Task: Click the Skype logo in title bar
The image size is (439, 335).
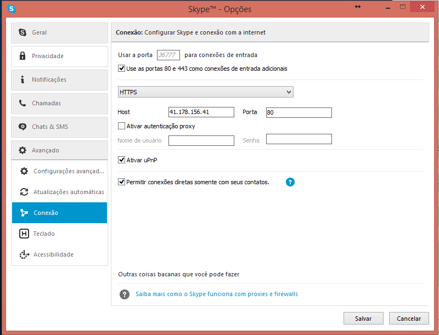Action: coord(11,9)
